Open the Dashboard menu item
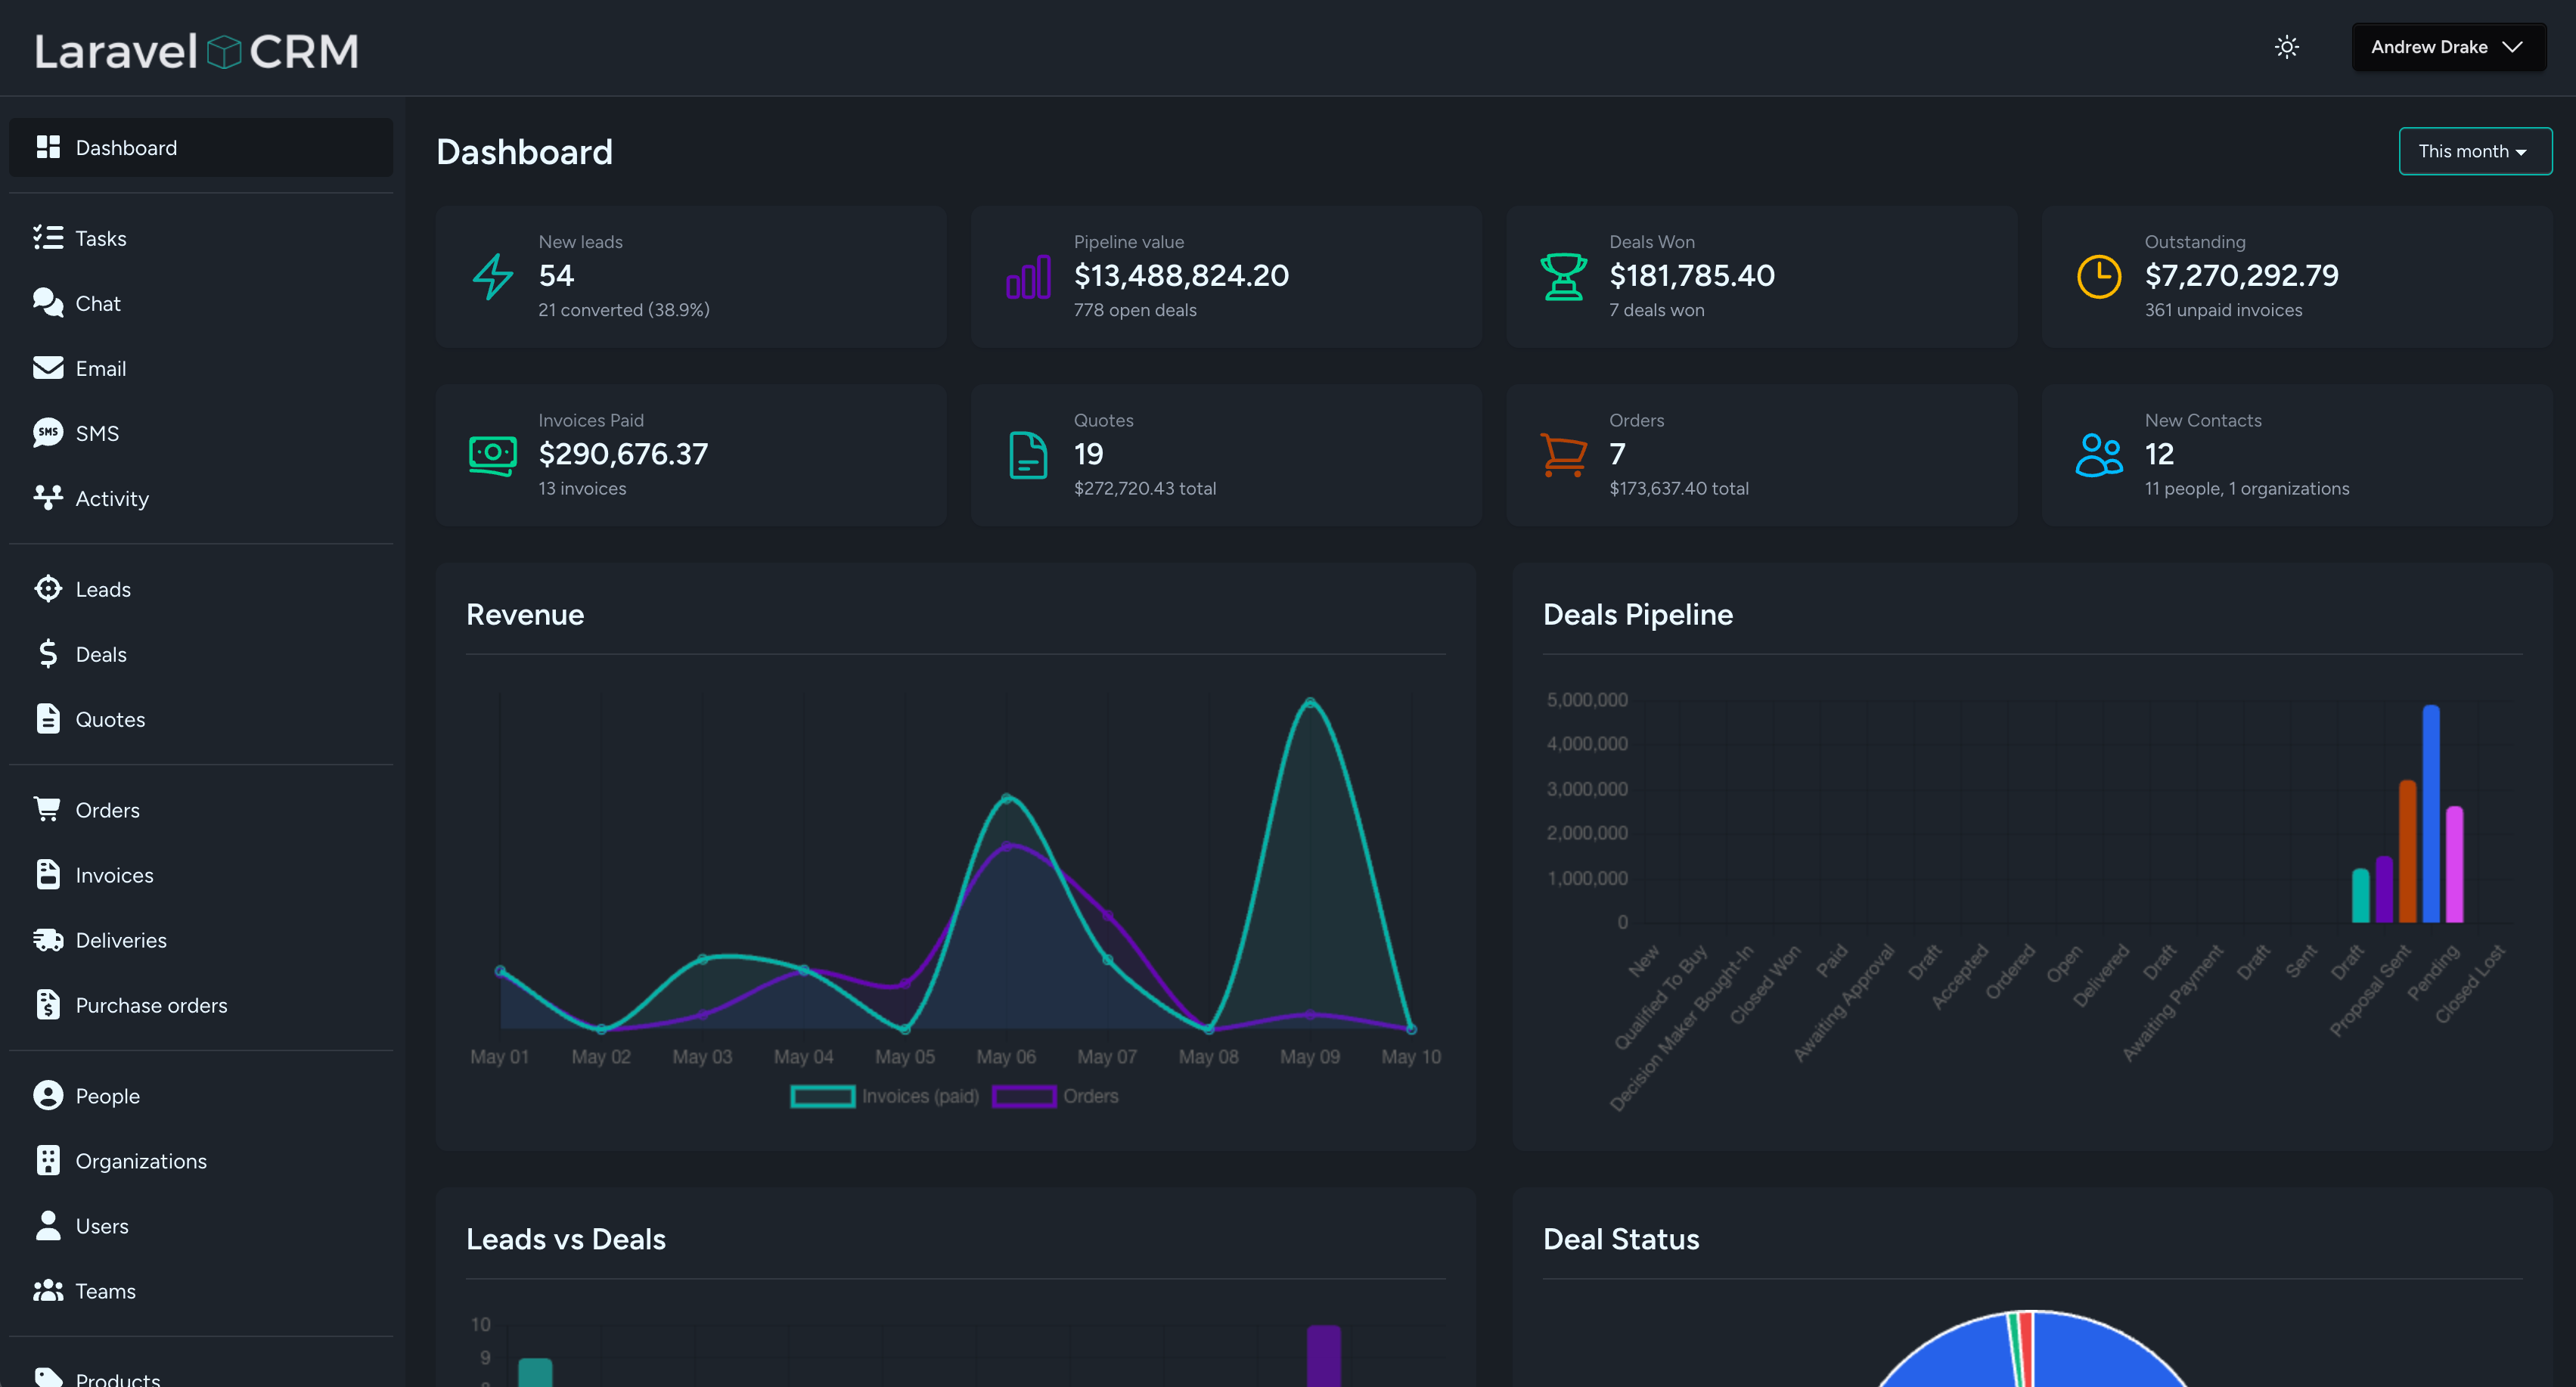 201,147
